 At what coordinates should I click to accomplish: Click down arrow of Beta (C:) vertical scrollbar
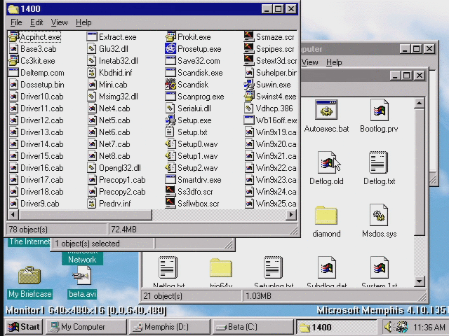point(420,281)
